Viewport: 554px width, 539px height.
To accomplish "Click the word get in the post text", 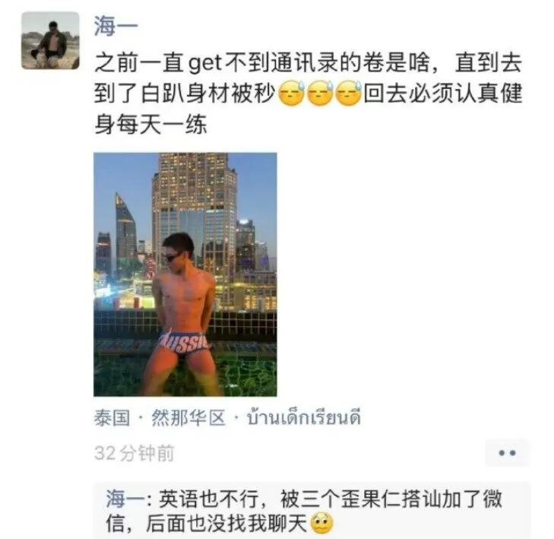I will pyautogui.click(x=205, y=64).
